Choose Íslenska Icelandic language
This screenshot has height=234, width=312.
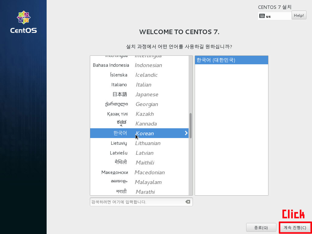[x=139, y=75]
